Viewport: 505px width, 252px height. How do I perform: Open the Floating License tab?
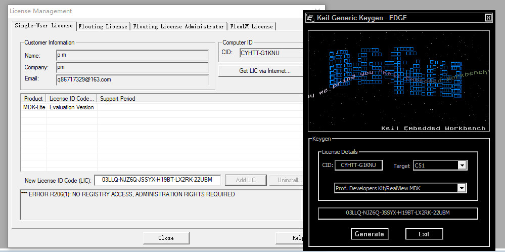pos(103,26)
